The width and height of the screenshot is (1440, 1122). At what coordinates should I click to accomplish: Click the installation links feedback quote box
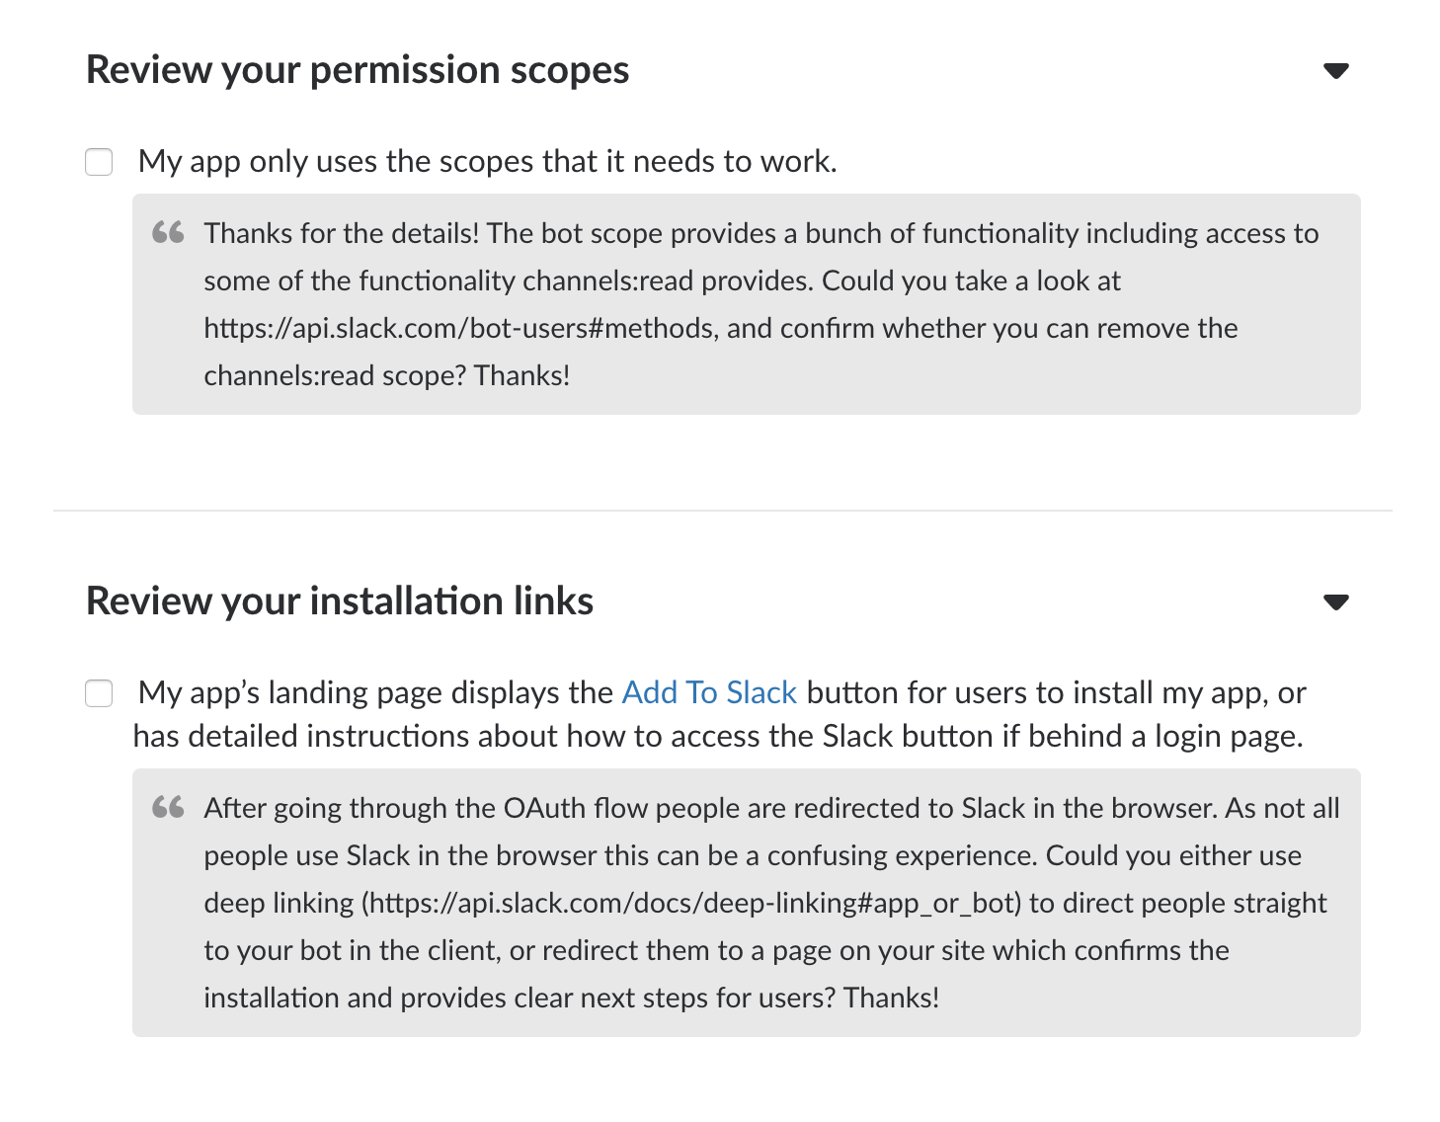[748, 902]
